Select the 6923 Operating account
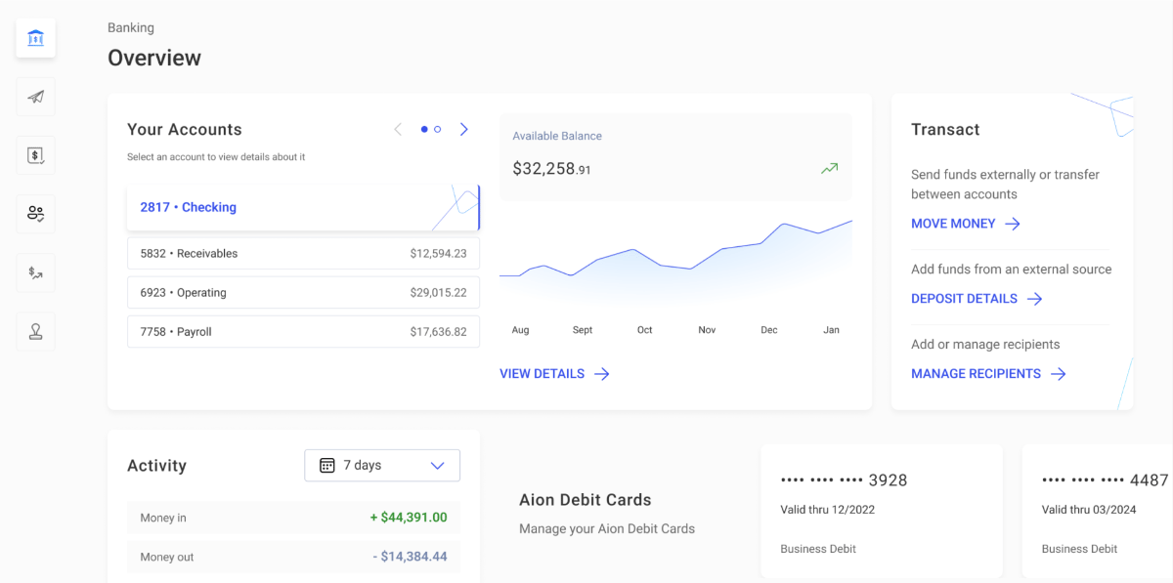This screenshot has width=1173, height=583. coord(303,292)
